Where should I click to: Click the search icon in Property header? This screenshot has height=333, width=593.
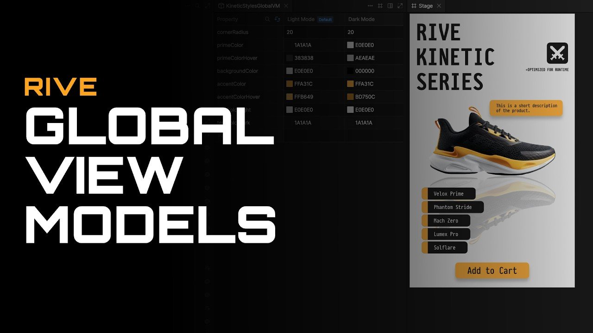(267, 19)
